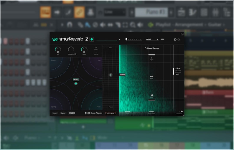Click the Master node on the distance grid
The image size is (234, 150).
click(x=111, y=75)
